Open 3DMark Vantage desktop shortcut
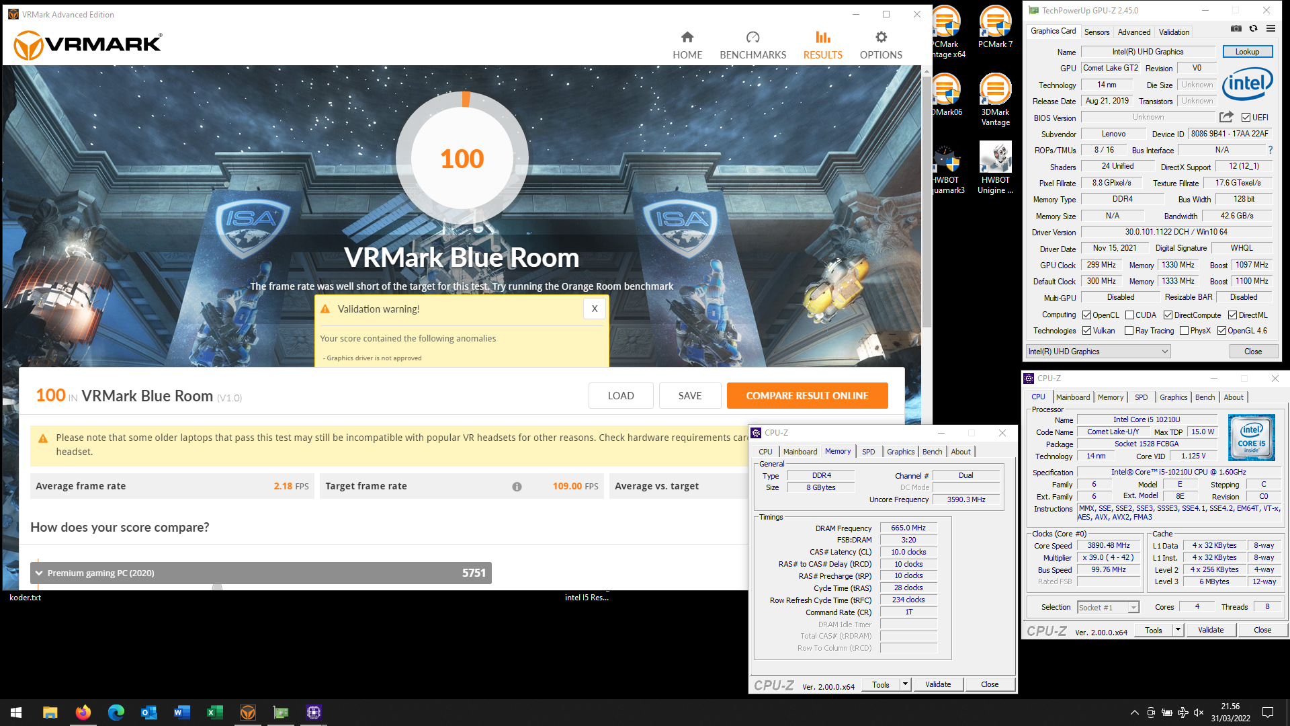This screenshot has width=1290, height=726. click(995, 99)
